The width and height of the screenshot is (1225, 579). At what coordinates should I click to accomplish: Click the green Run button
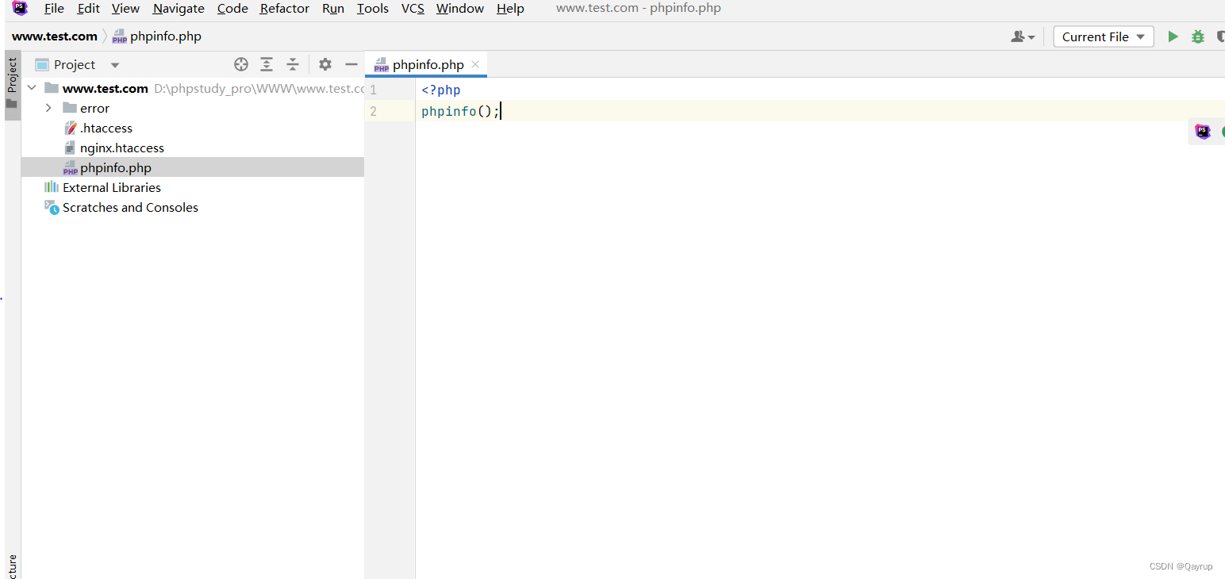click(x=1173, y=36)
